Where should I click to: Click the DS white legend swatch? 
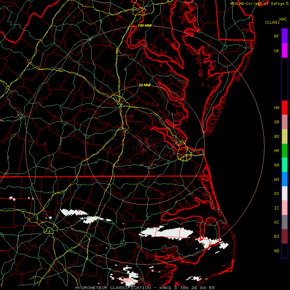click(285, 193)
